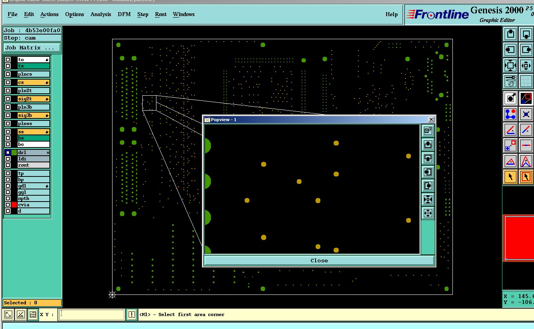Image resolution: width=534 pixels, height=329 pixels.
Task: Click Popview previous view icon at top
Action: point(428,131)
